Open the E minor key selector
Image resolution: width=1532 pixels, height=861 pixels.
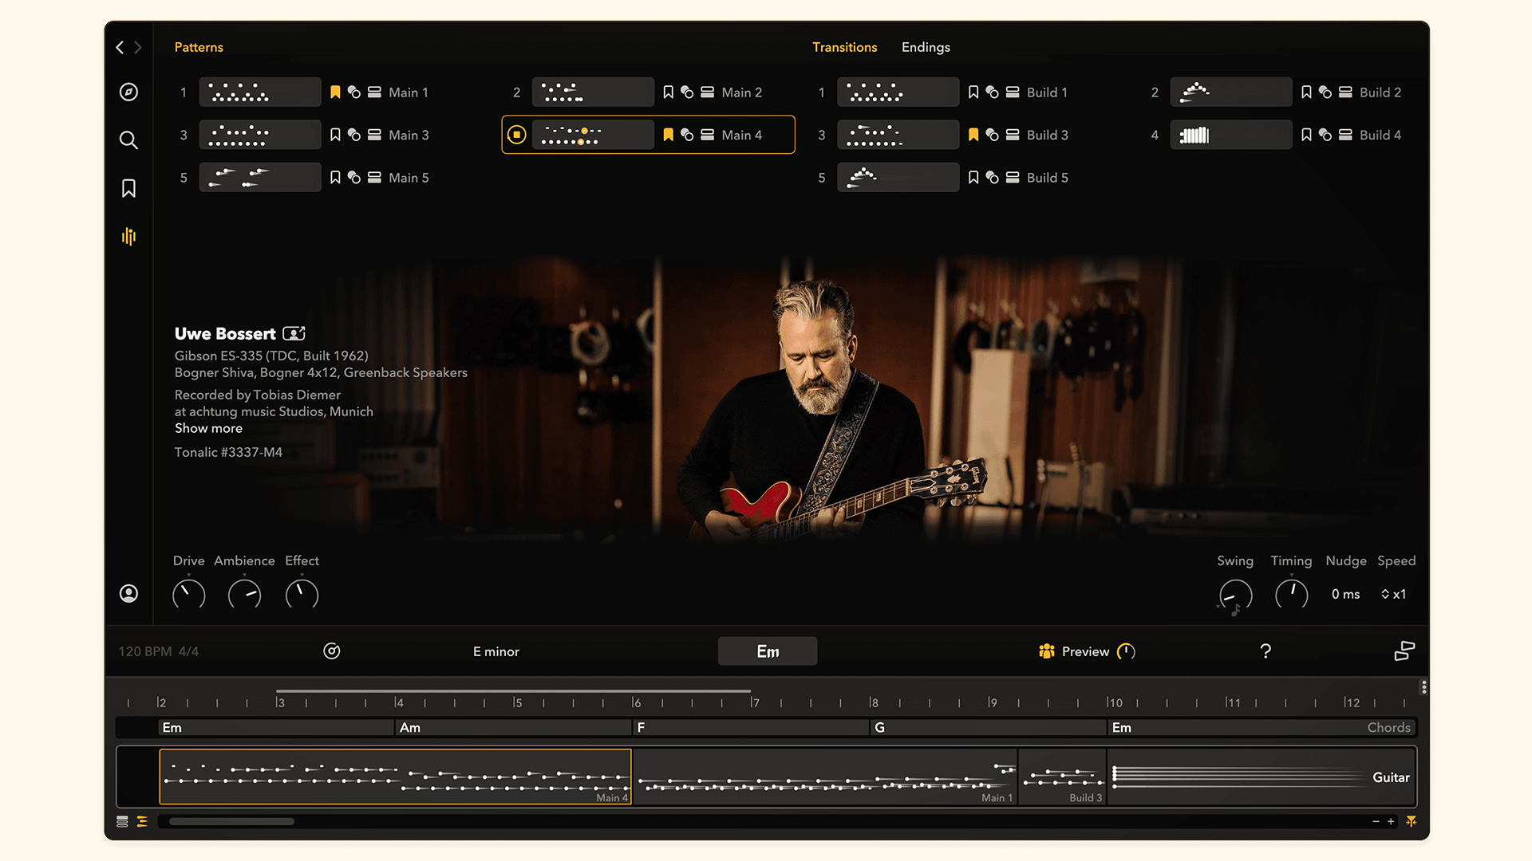[496, 651]
